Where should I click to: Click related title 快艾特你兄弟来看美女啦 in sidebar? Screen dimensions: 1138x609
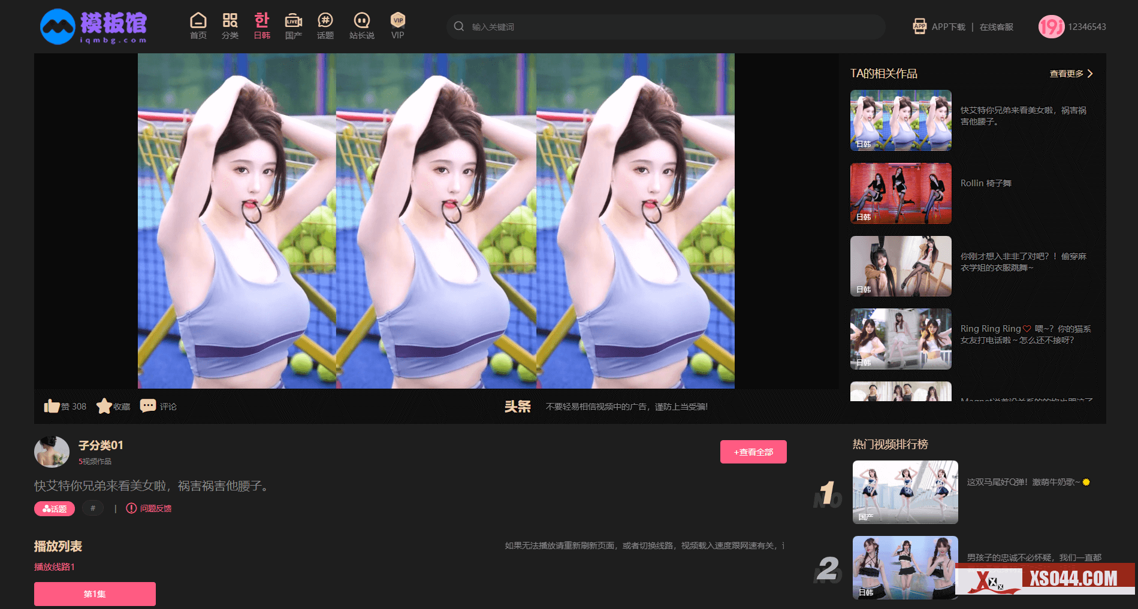tap(1023, 116)
